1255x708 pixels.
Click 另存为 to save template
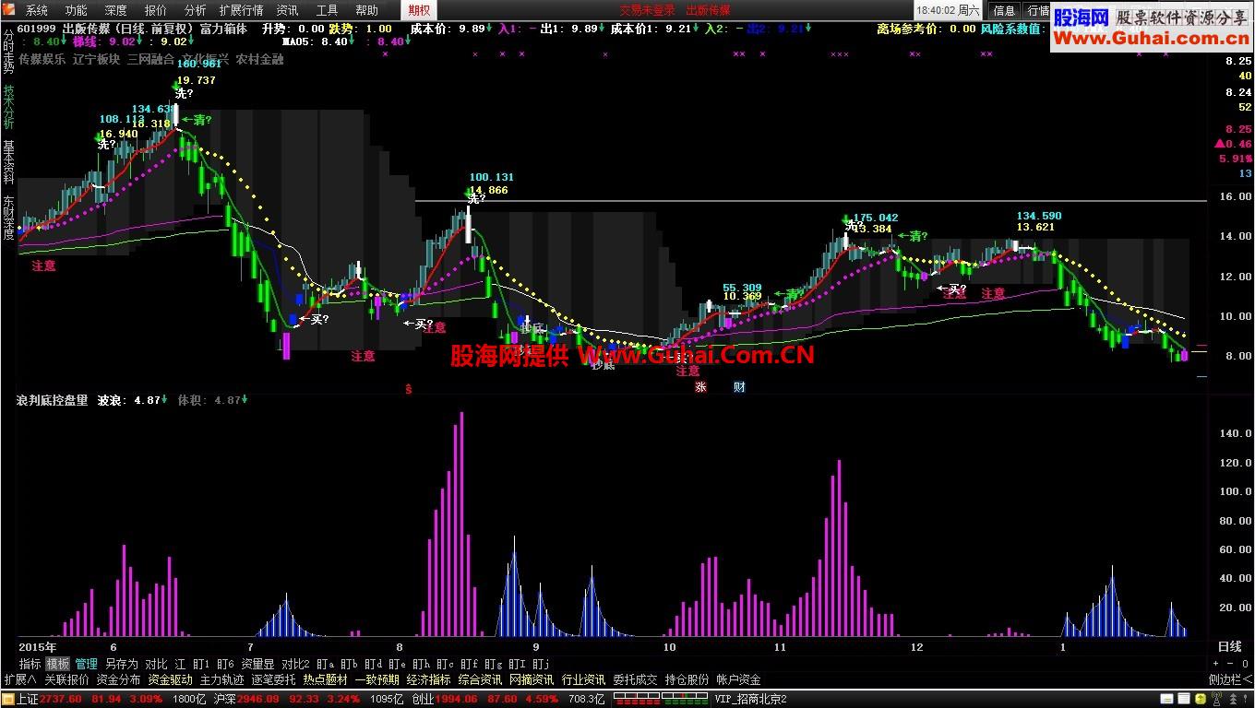pos(121,664)
